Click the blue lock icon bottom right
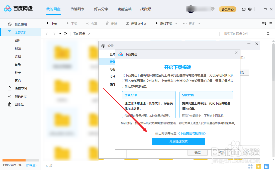 click(x=266, y=166)
